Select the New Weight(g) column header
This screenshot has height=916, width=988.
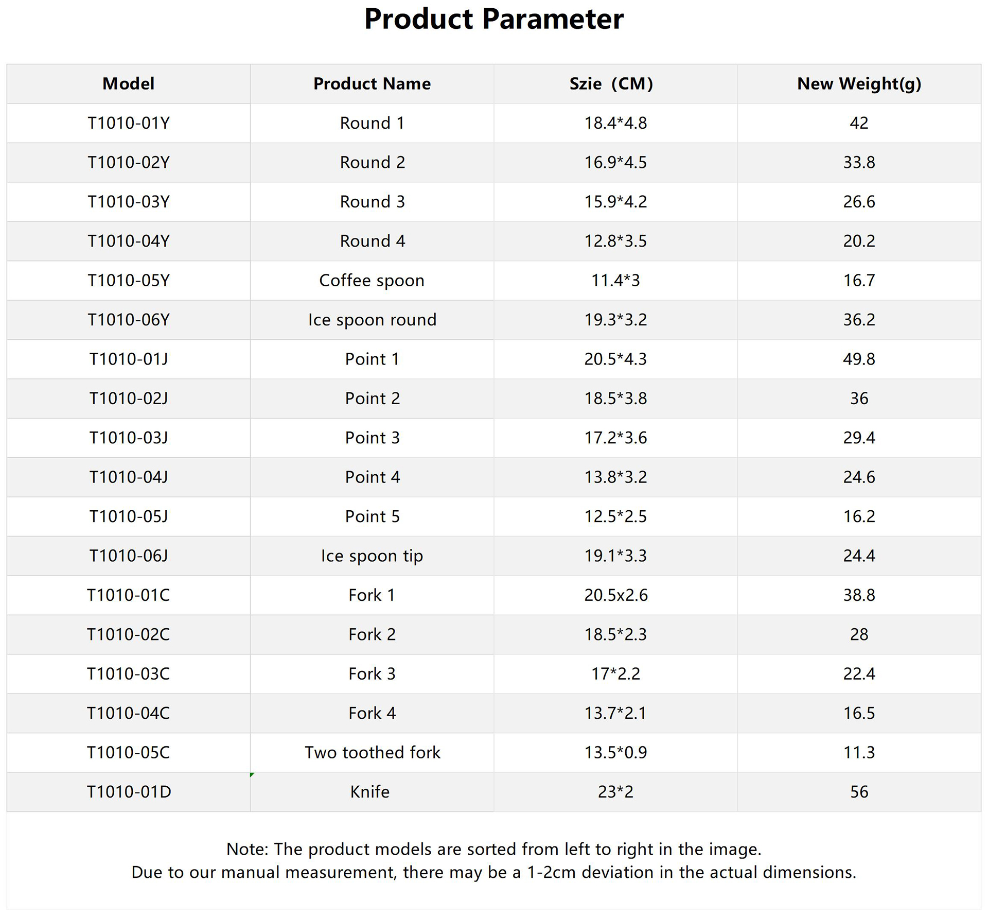[x=859, y=83]
